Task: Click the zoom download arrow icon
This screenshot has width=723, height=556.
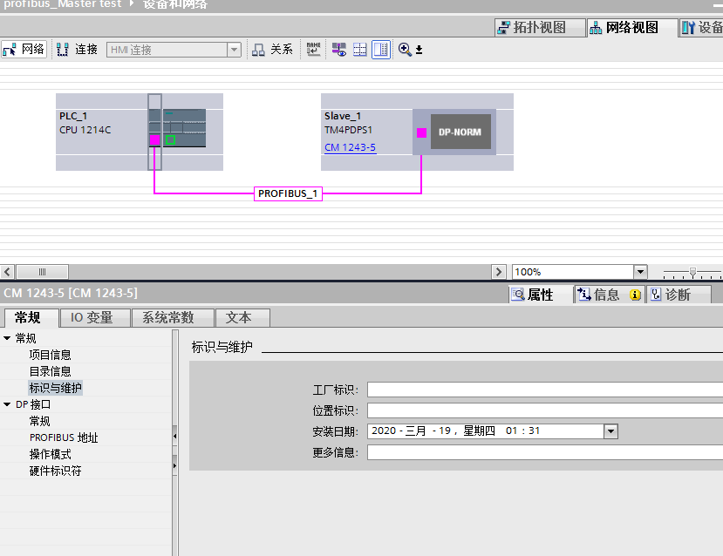Action: [419, 50]
